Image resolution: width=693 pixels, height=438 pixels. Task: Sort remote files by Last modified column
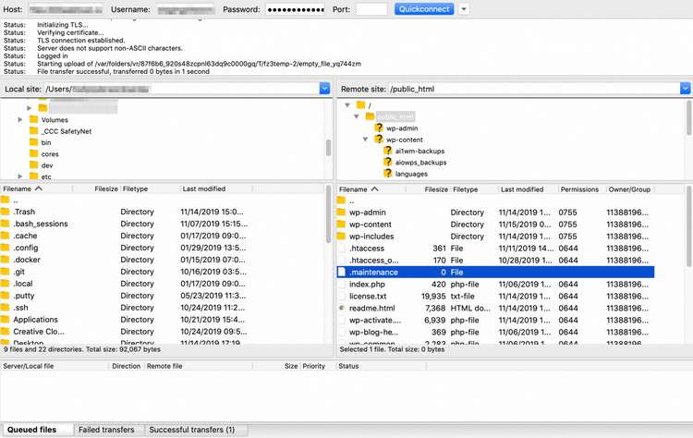click(522, 189)
